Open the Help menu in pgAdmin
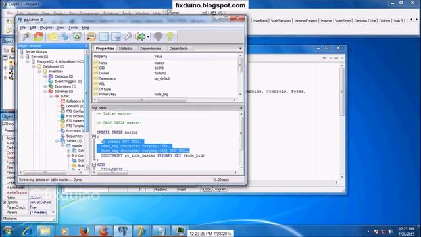421x237 pixels. (x=86, y=28)
